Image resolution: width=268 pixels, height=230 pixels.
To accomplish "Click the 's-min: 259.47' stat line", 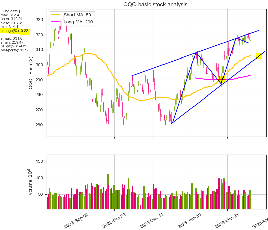I will (x=12, y=42).
